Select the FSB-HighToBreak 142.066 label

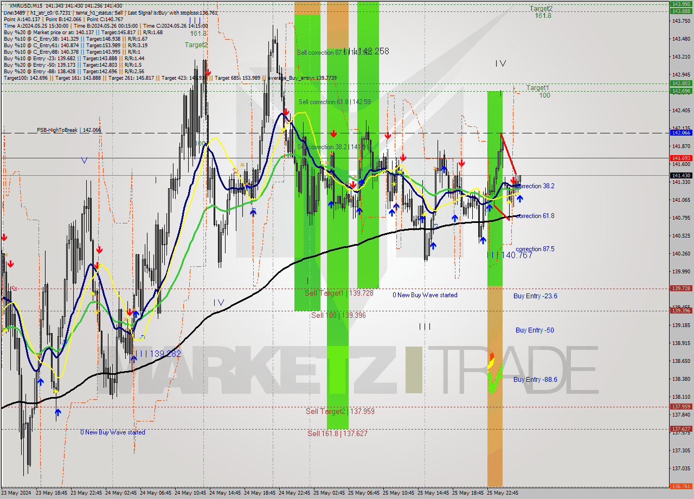coord(68,130)
